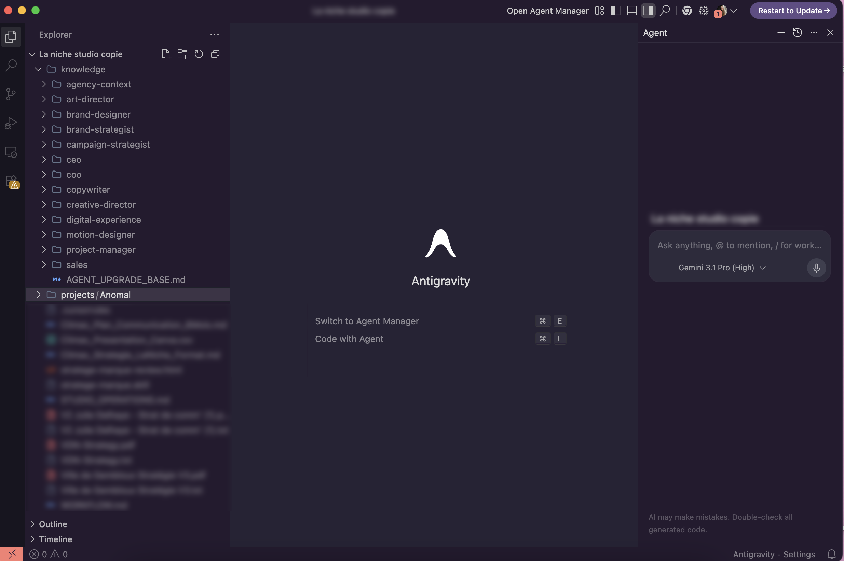Open the Search view in activity bar
The height and width of the screenshot is (561, 844).
[11, 66]
